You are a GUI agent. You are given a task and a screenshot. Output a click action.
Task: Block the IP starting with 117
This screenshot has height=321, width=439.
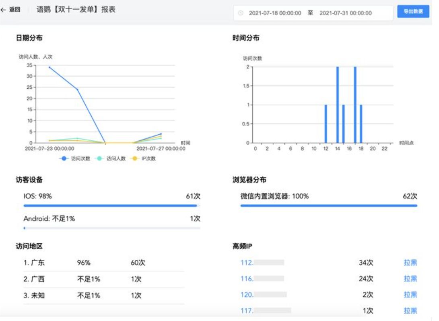pos(410,311)
